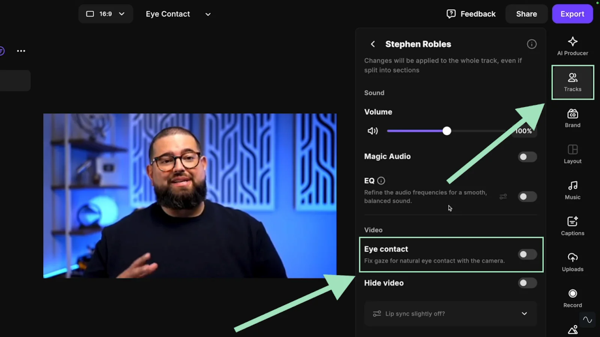Open the Uploads panel
The image size is (600, 337).
click(x=572, y=261)
